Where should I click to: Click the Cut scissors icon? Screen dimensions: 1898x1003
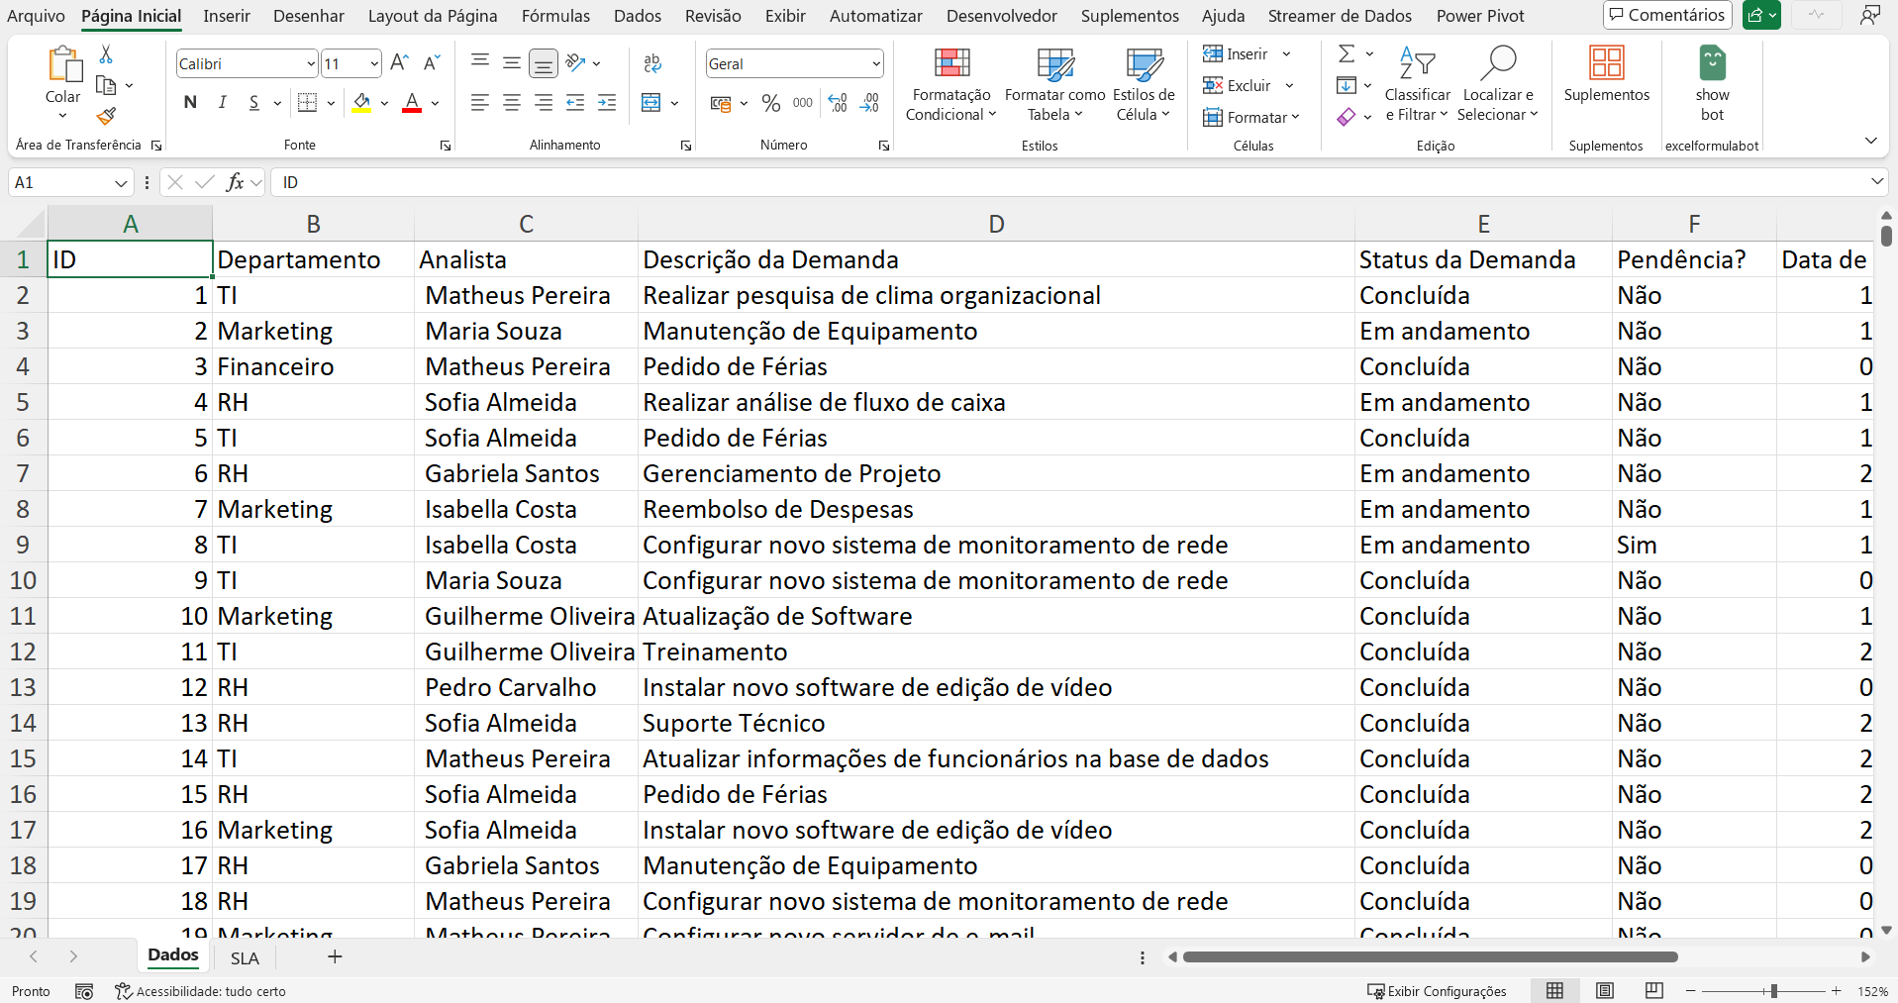tap(106, 54)
